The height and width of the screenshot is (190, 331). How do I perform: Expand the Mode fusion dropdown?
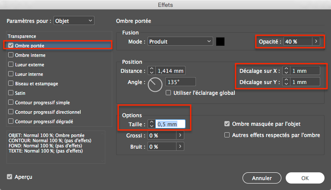(180, 41)
